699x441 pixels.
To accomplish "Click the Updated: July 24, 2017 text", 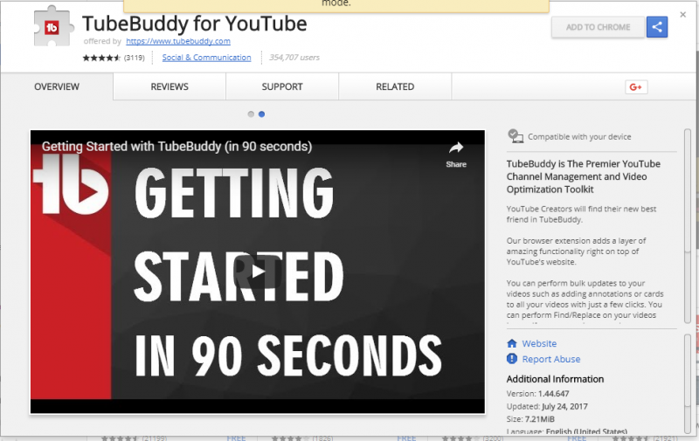I will point(547,406).
